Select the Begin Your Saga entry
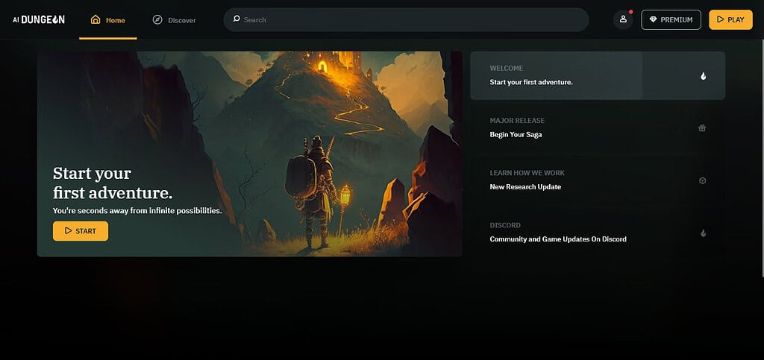Image resolution: width=764 pixels, height=360 pixels. click(x=598, y=128)
